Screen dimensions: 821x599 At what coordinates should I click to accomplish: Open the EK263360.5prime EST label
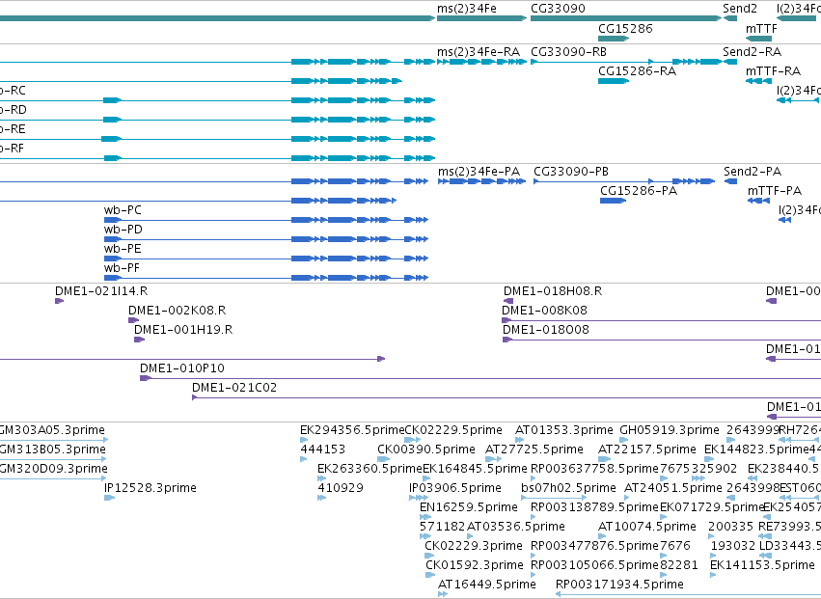[x=369, y=469]
